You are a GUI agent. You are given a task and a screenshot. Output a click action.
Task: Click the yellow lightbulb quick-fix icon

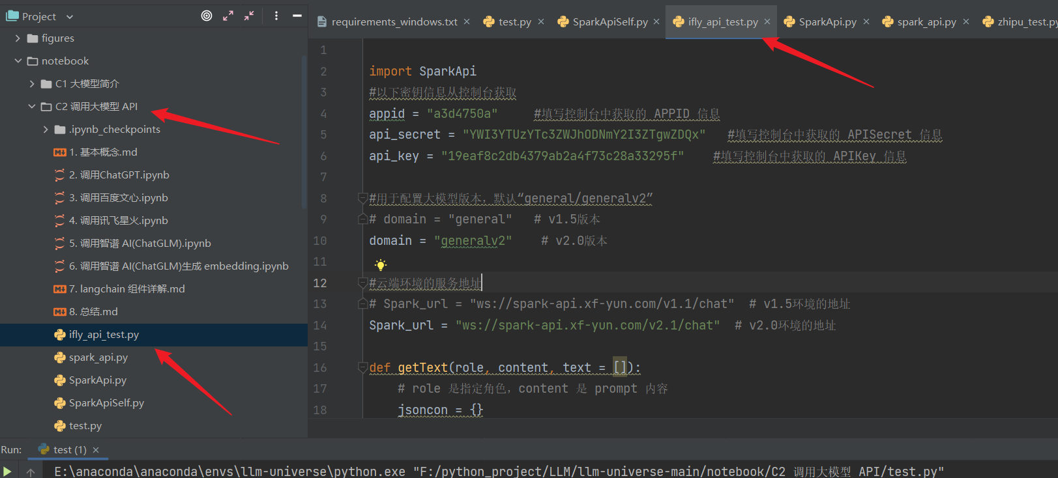[381, 265]
